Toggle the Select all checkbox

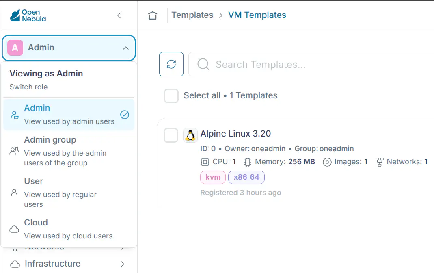click(x=171, y=96)
